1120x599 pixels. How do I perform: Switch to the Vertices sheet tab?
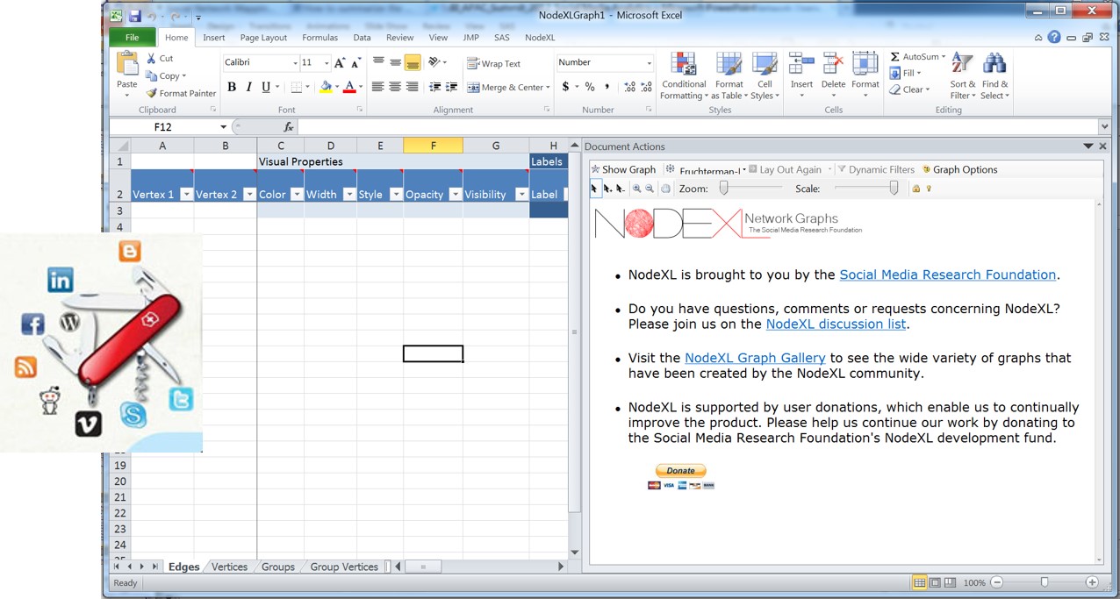tap(229, 567)
